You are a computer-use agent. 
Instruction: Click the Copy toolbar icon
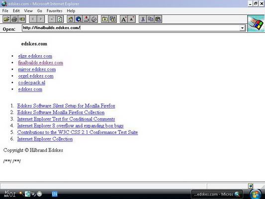coord(151,19)
